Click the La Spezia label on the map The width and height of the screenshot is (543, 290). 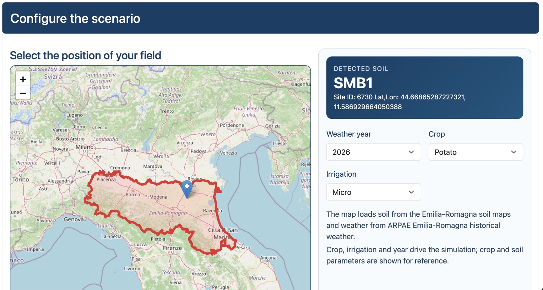click(111, 236)
